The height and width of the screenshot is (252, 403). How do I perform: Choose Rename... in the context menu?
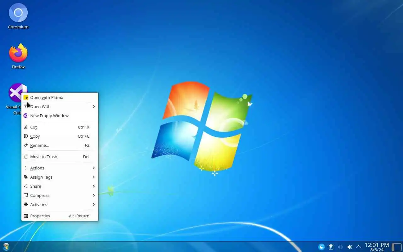[60, 145]
